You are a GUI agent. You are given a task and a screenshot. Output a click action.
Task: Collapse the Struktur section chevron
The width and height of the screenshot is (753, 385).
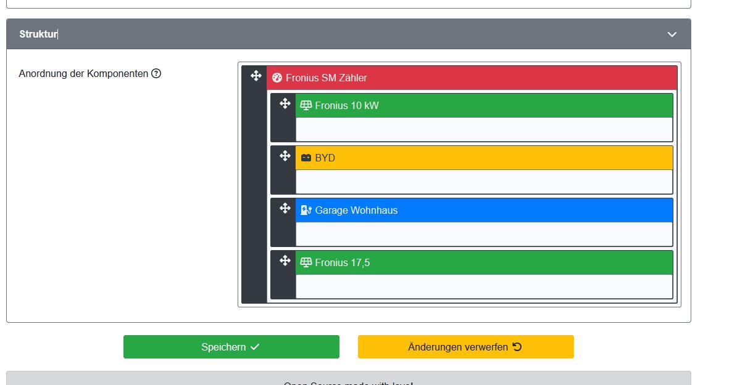tap(672, 34)
